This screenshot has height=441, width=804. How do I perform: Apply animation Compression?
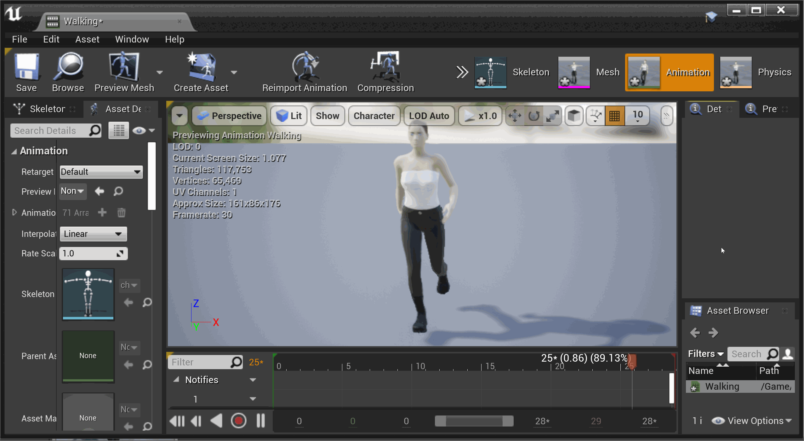point(385,72)
